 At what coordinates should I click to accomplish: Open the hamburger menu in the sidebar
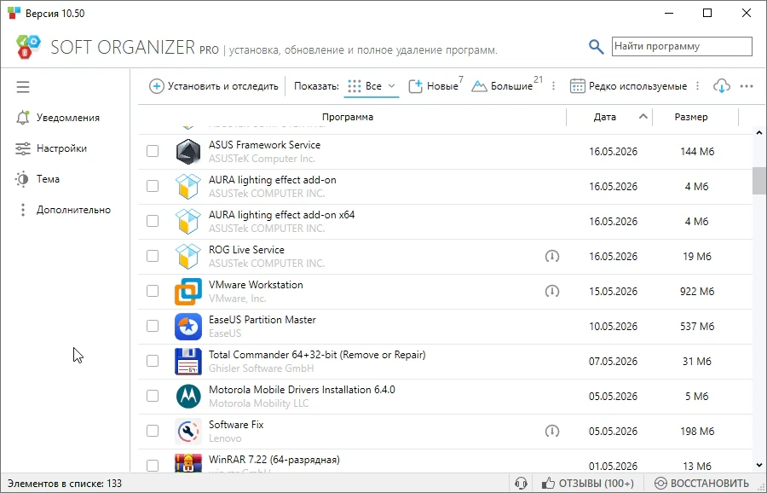pos(23,87)
